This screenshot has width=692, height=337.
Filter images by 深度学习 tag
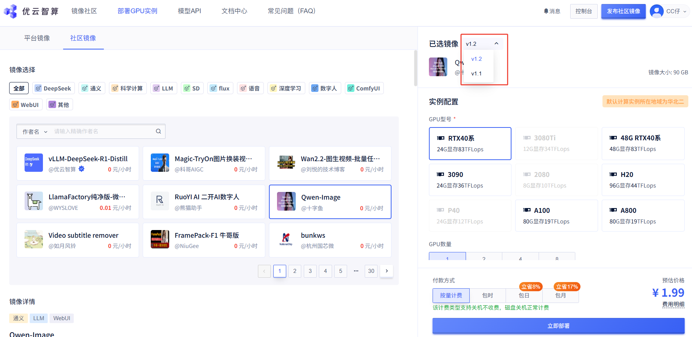(x=286, y=88)
